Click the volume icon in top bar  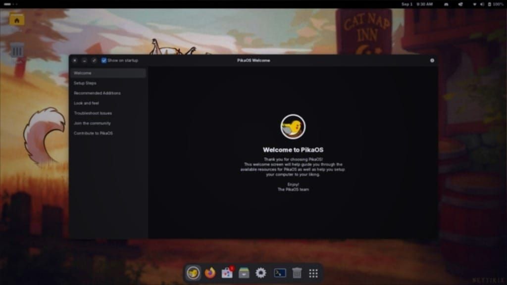(482, 4)
